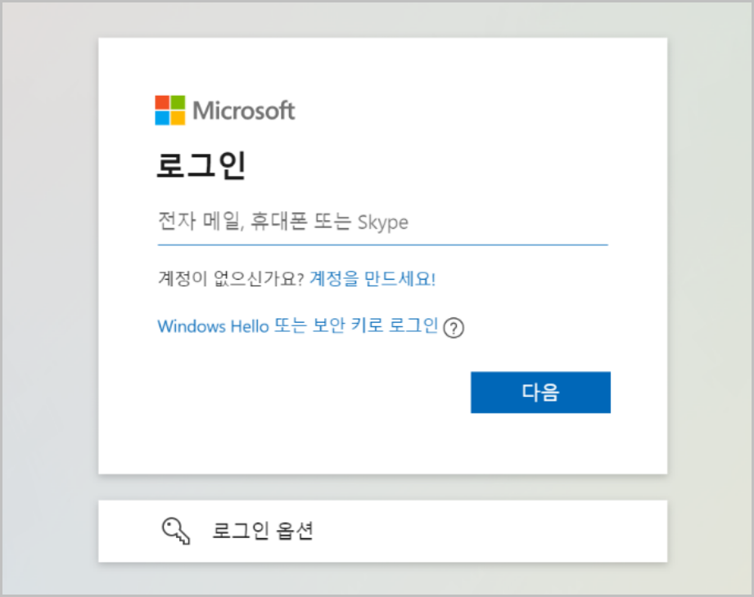754x597 pixels.
Task: Click the 전자 메일, 휴대폰 또는 Skype input field
Action: pyautogui.click(x=383, y=222)
